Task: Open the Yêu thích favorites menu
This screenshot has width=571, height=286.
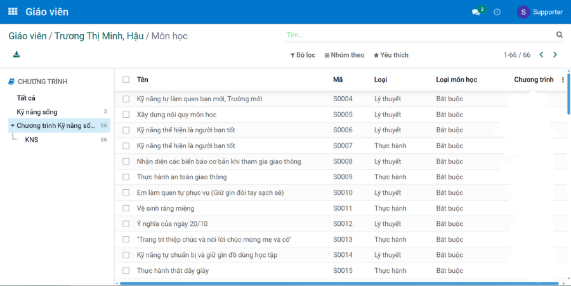Action: 391,55
